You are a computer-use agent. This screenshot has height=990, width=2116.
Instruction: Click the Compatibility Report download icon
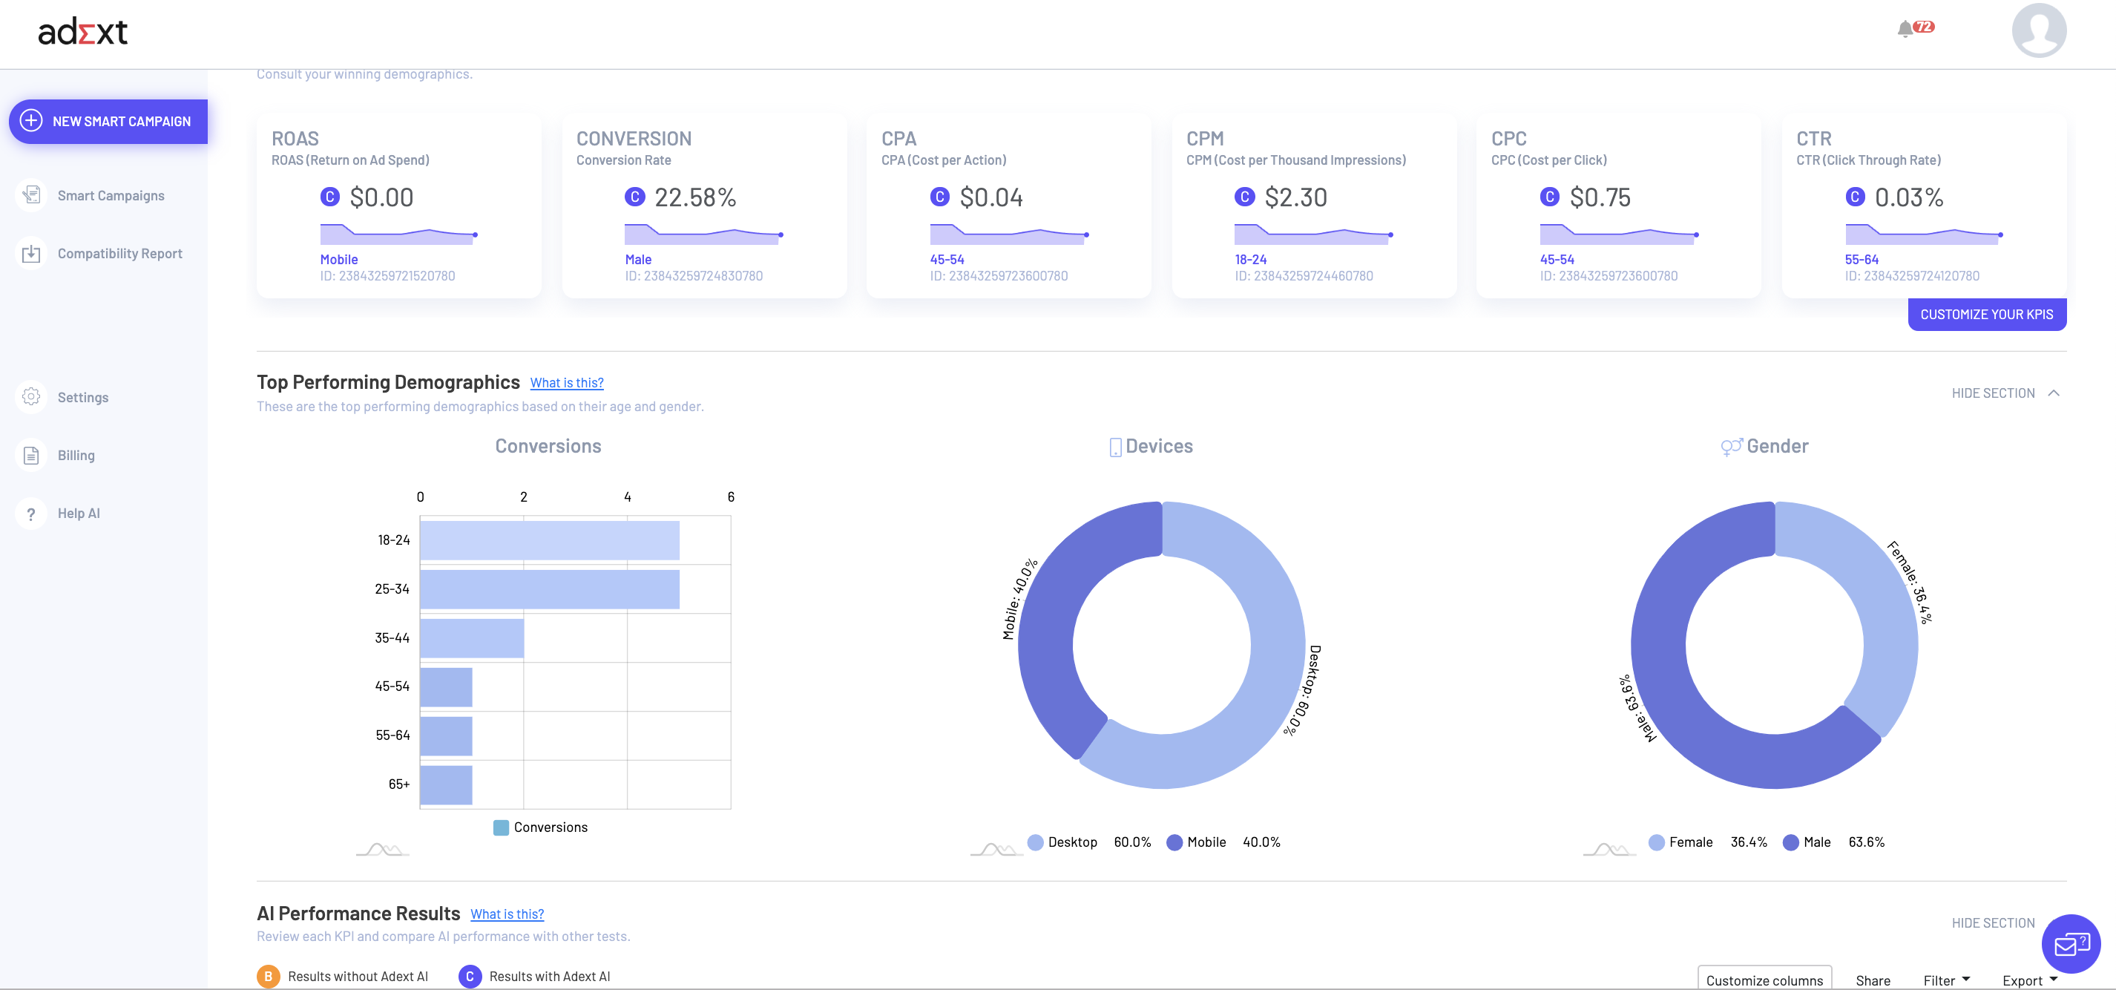tap(31, 254)
